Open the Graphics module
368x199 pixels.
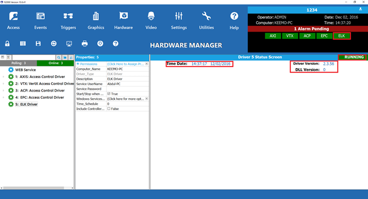(x=96, y=20)
